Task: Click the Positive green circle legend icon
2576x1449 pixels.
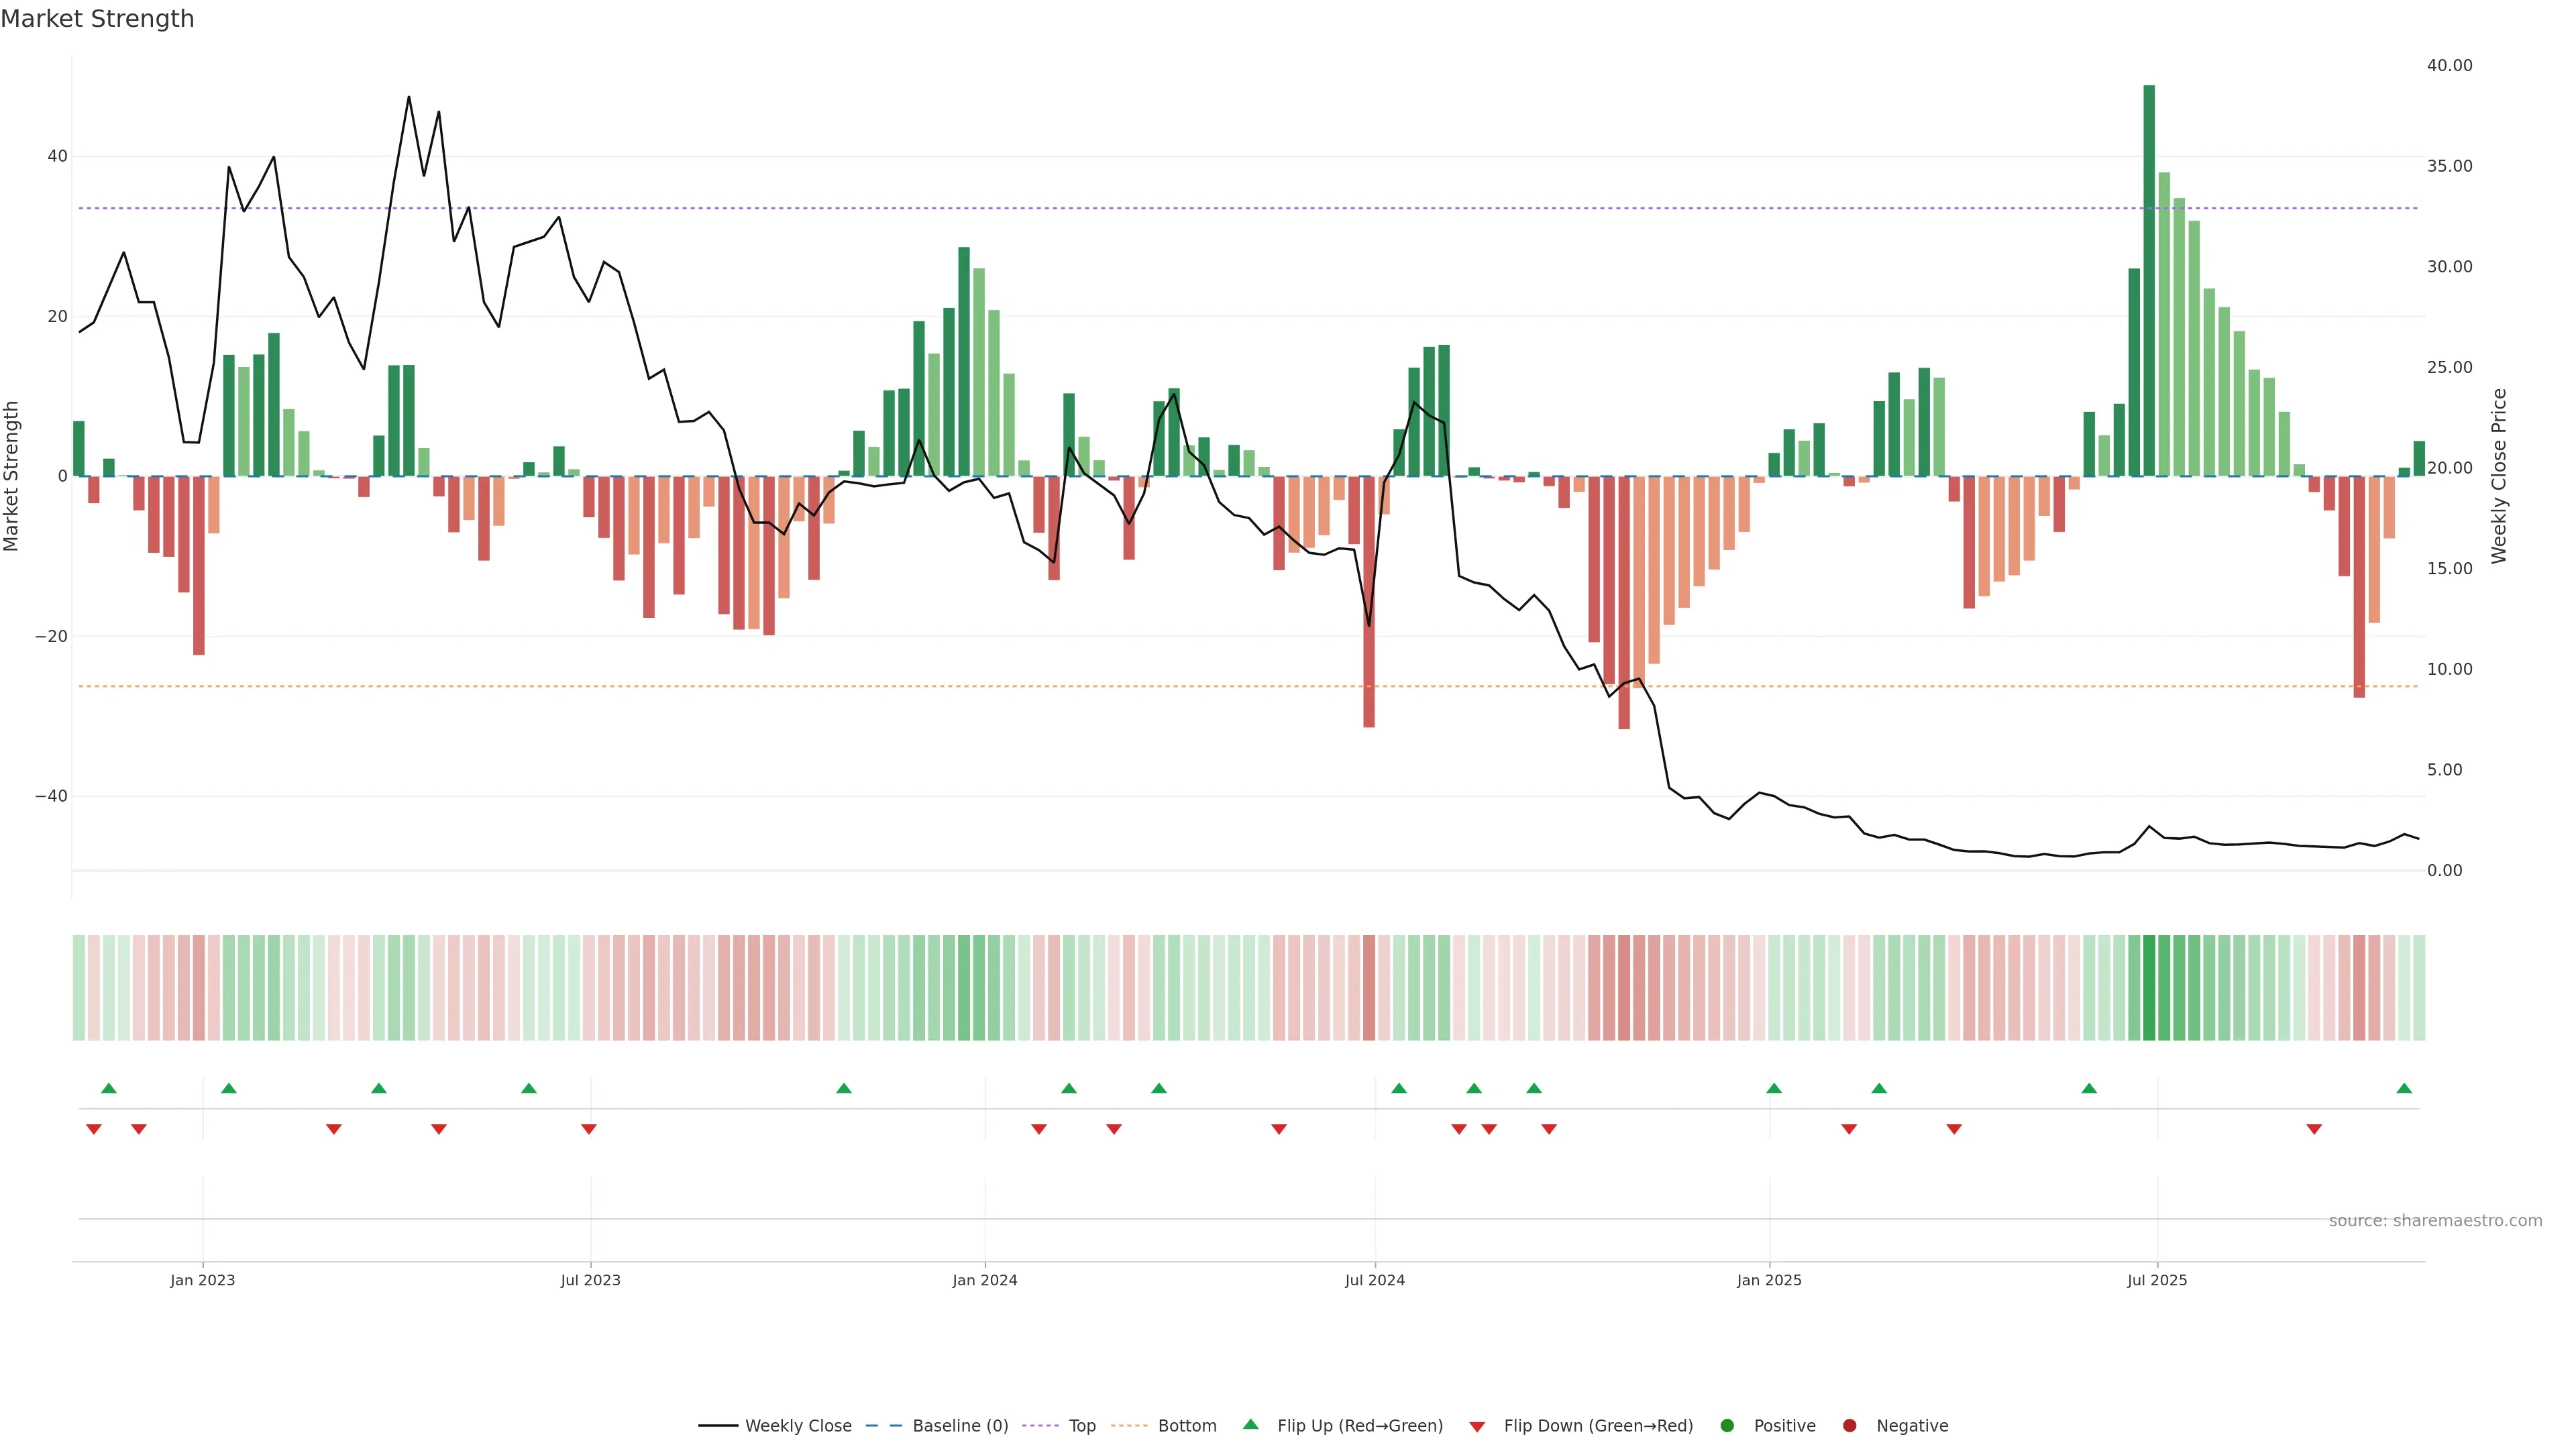Action: pos(1727,1426)
